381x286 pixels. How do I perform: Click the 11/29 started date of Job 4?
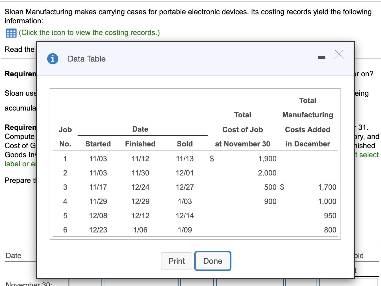[98, 201]
